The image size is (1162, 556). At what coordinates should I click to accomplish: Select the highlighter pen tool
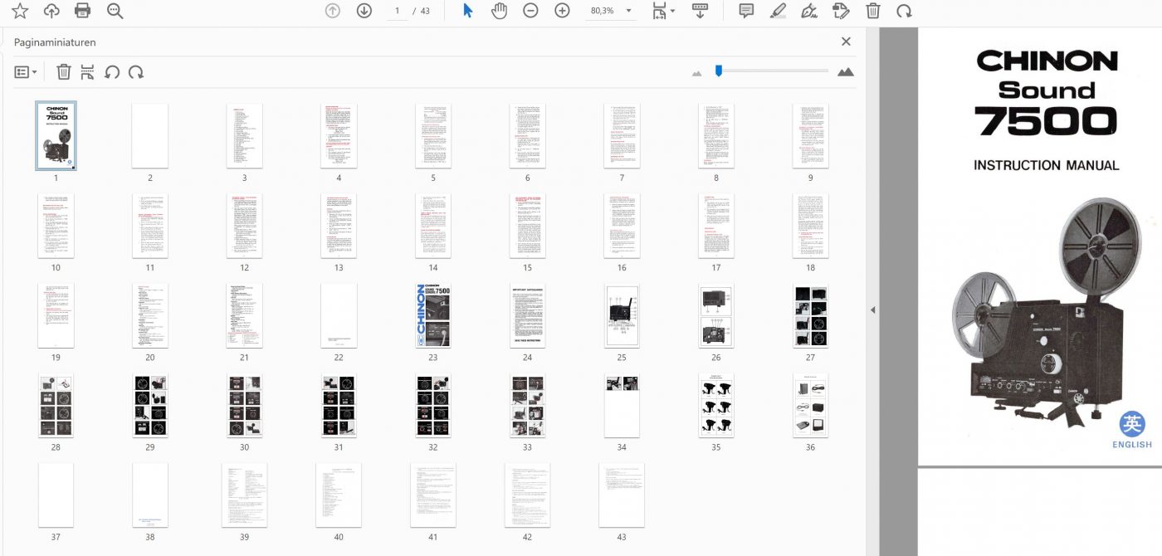778,11
